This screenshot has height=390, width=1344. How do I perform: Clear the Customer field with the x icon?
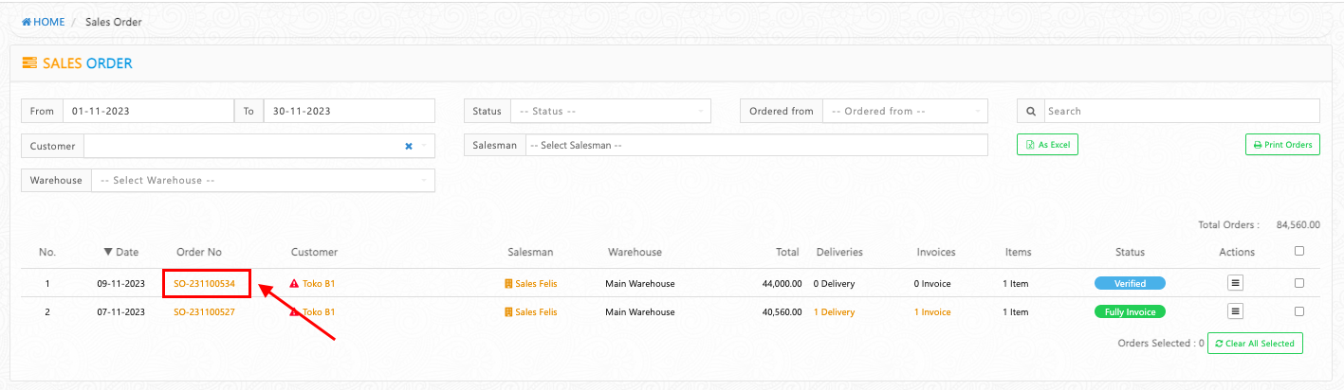tap(409, 146)
